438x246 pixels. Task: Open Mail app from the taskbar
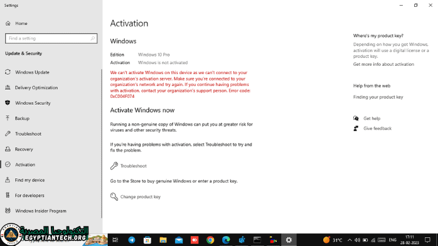point(179,240)
